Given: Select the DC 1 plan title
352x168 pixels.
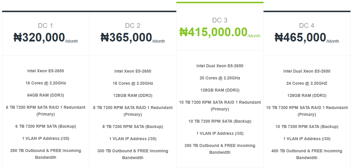Looking at the screenshot, I should 46,26.
